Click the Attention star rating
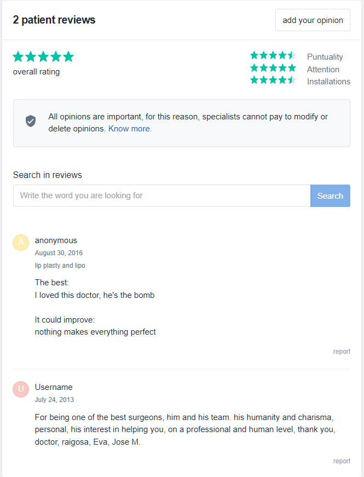This screenshot has width=364, height=477. tap(273, 68)
